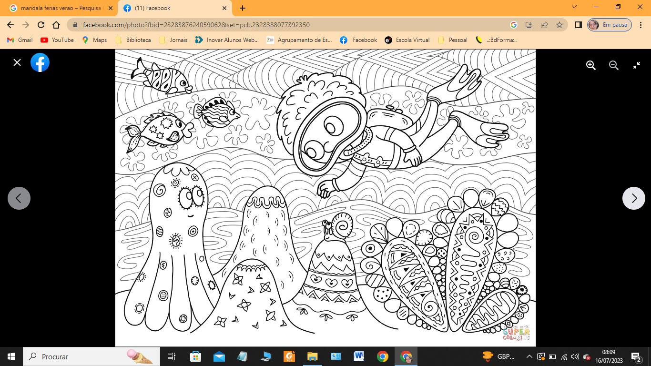This screenshot has height=366, width=651.
Task: Open the GBP currency widget
Action: (x=499, y=356)
